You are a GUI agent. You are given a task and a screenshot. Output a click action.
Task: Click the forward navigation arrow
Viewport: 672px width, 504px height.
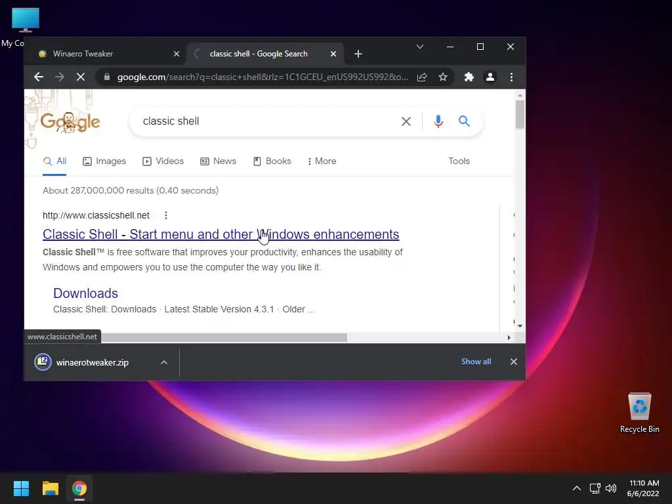[60, 77]
